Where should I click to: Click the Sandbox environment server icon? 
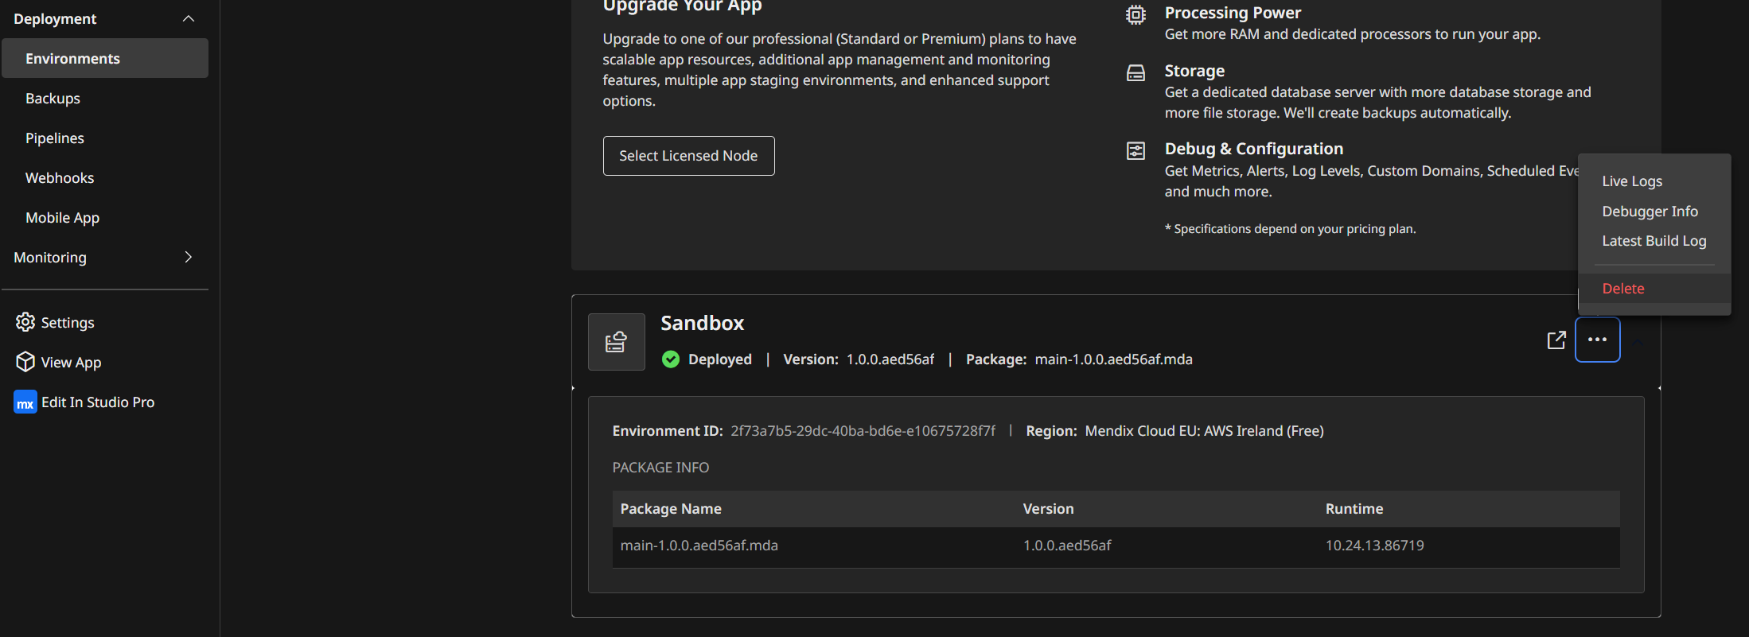pyautogui.click(x=617, y=342)
